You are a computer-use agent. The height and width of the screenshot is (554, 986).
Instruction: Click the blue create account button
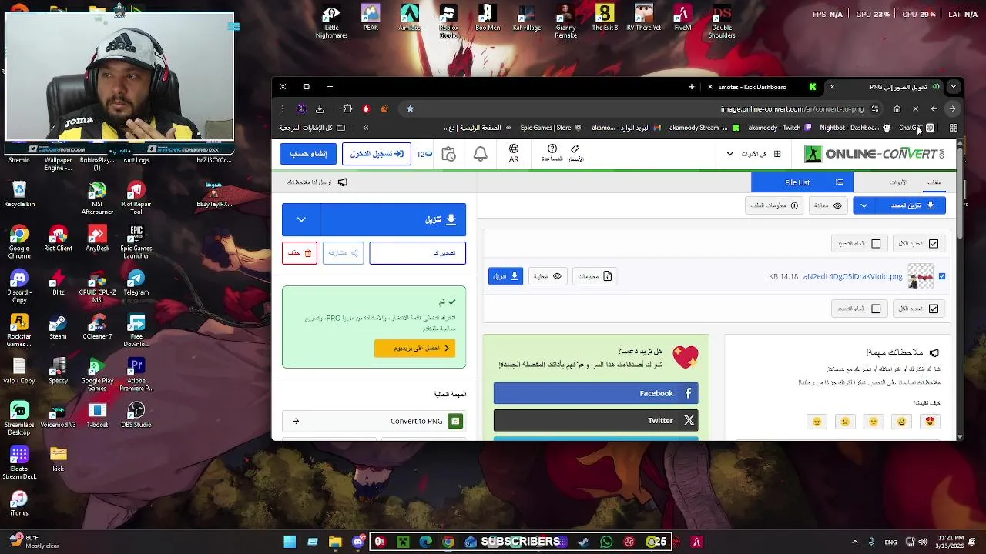308,154
